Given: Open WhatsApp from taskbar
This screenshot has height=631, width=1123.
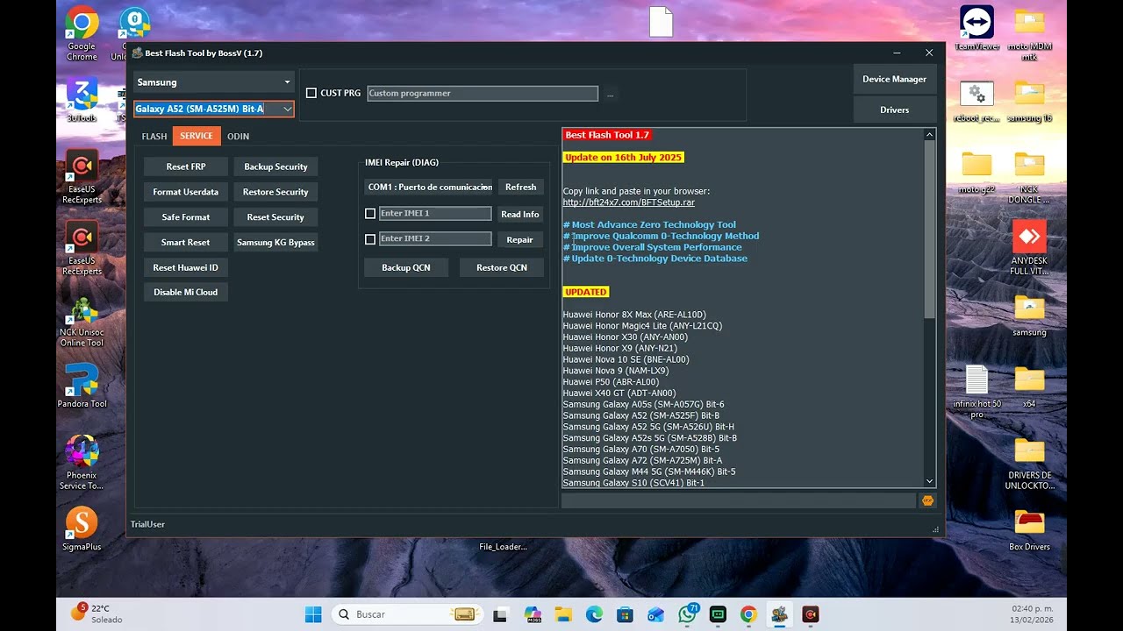Looking at the screenshot, I should [x=688, y=614].
